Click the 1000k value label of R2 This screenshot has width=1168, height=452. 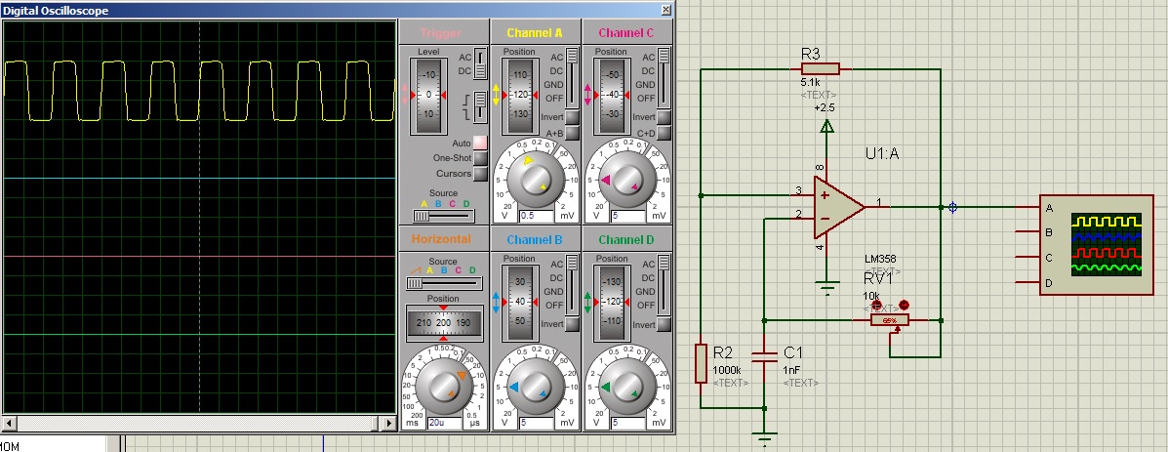[727, 370]
